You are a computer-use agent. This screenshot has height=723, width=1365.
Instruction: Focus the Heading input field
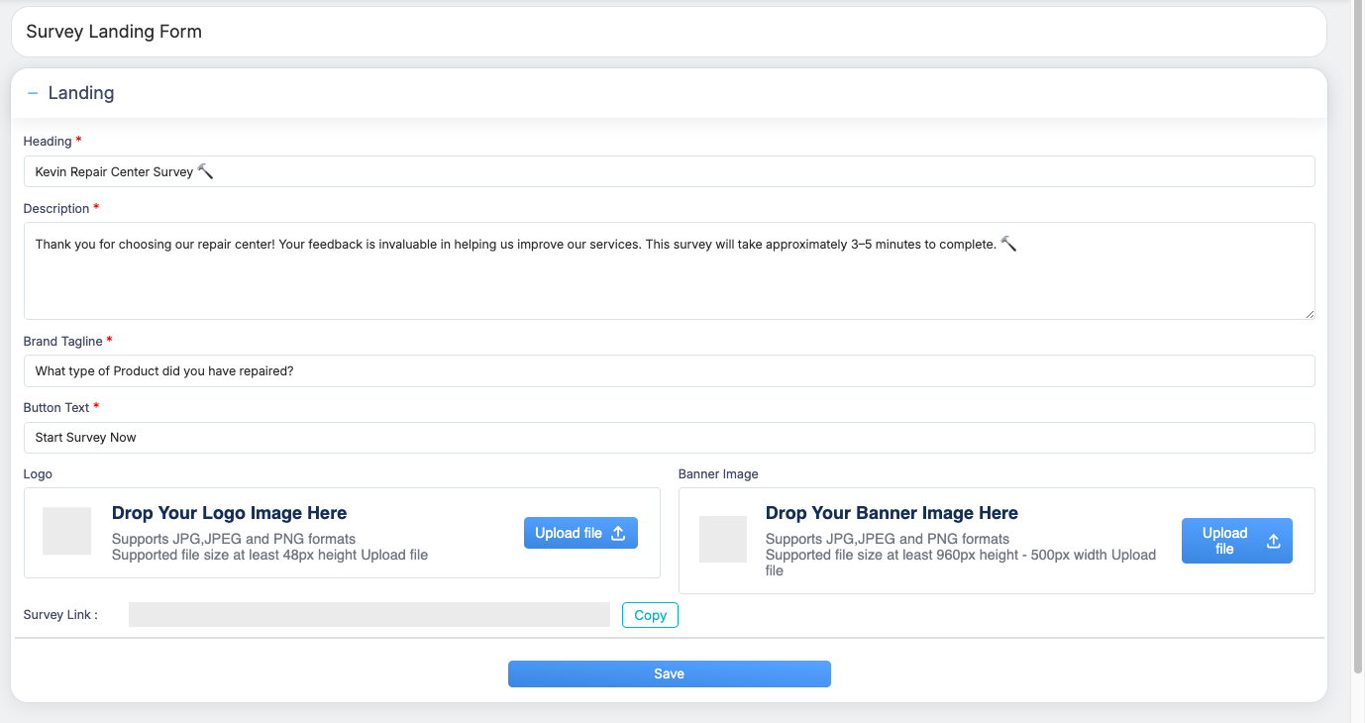click(x=669, y=171)
